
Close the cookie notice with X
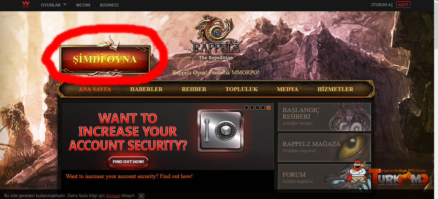[x=141, y=195]
